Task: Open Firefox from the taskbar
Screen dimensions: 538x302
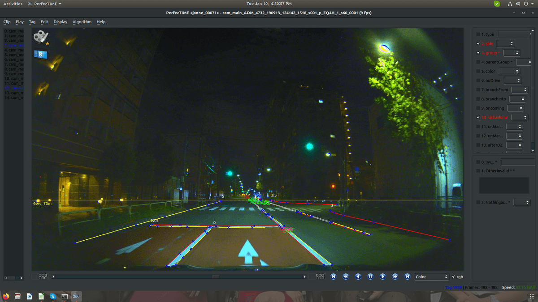Action: pos(6,296)
